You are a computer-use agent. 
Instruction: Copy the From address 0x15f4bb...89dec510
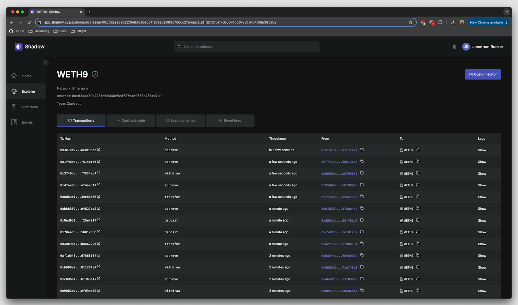pos(362,196)
